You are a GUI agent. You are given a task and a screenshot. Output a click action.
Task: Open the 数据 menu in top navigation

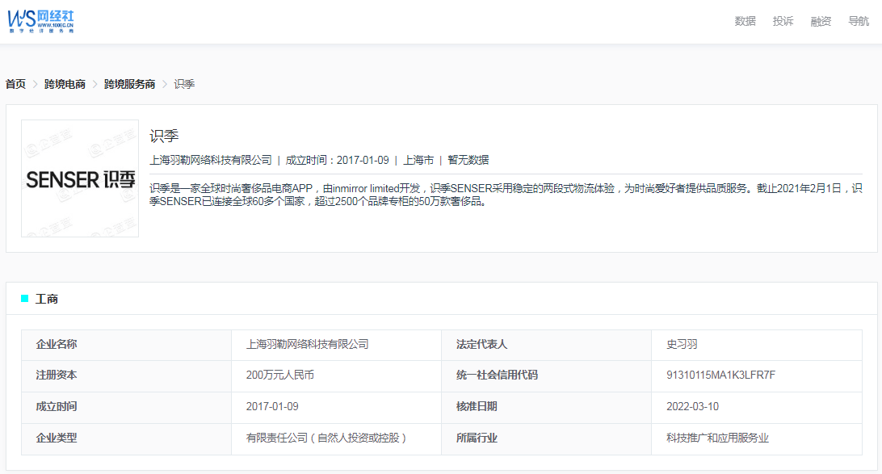(x=745, y=21)
